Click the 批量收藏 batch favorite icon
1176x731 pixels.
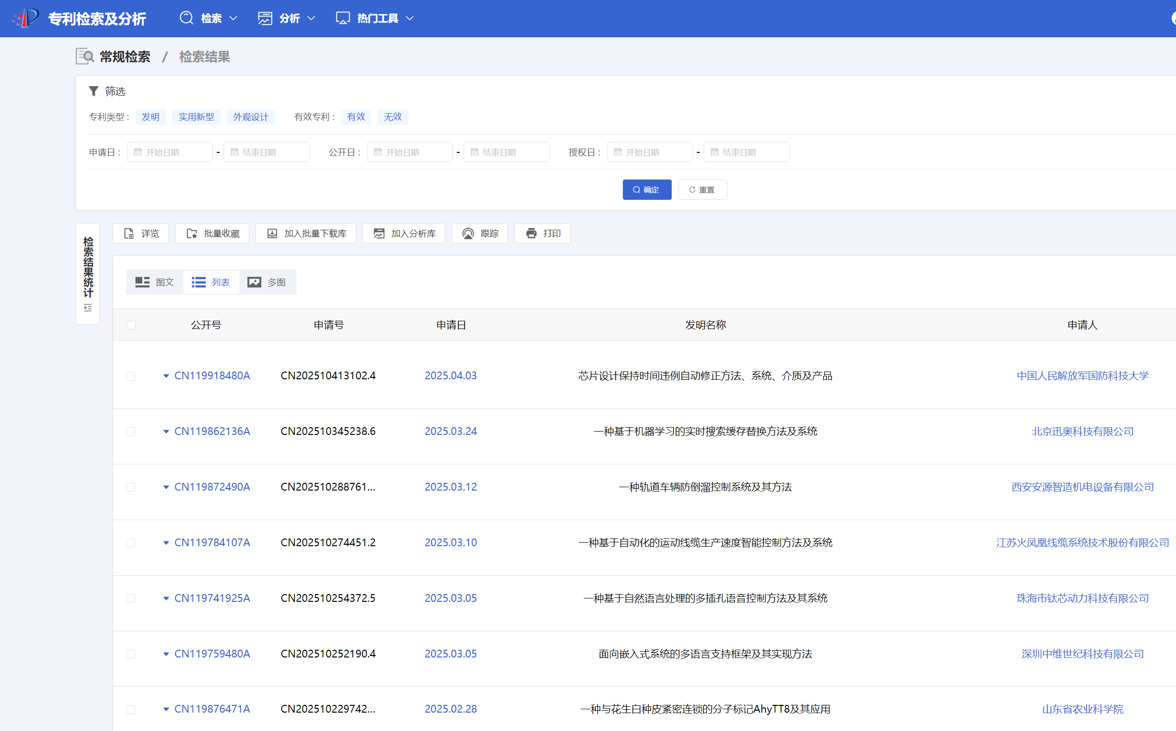(192, 234)
